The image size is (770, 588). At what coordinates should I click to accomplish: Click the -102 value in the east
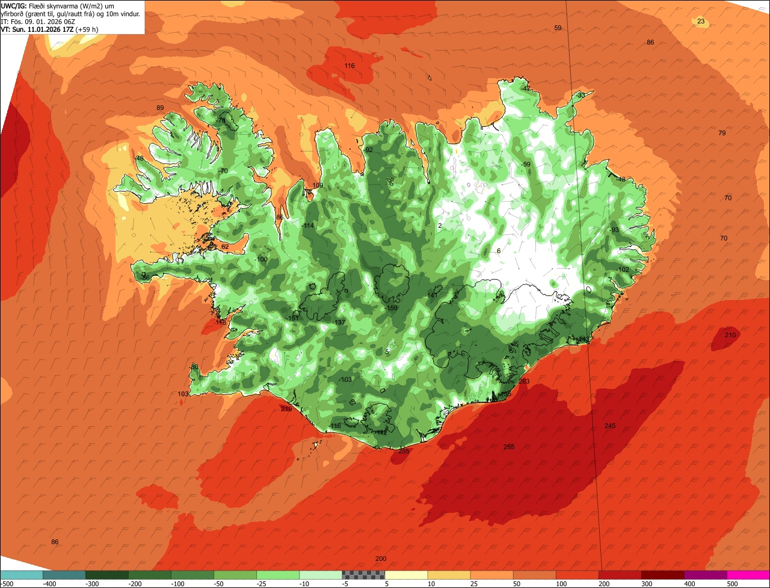point(623,269)
